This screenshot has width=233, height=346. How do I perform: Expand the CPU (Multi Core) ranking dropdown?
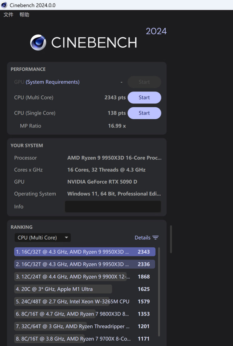point(43,238)
